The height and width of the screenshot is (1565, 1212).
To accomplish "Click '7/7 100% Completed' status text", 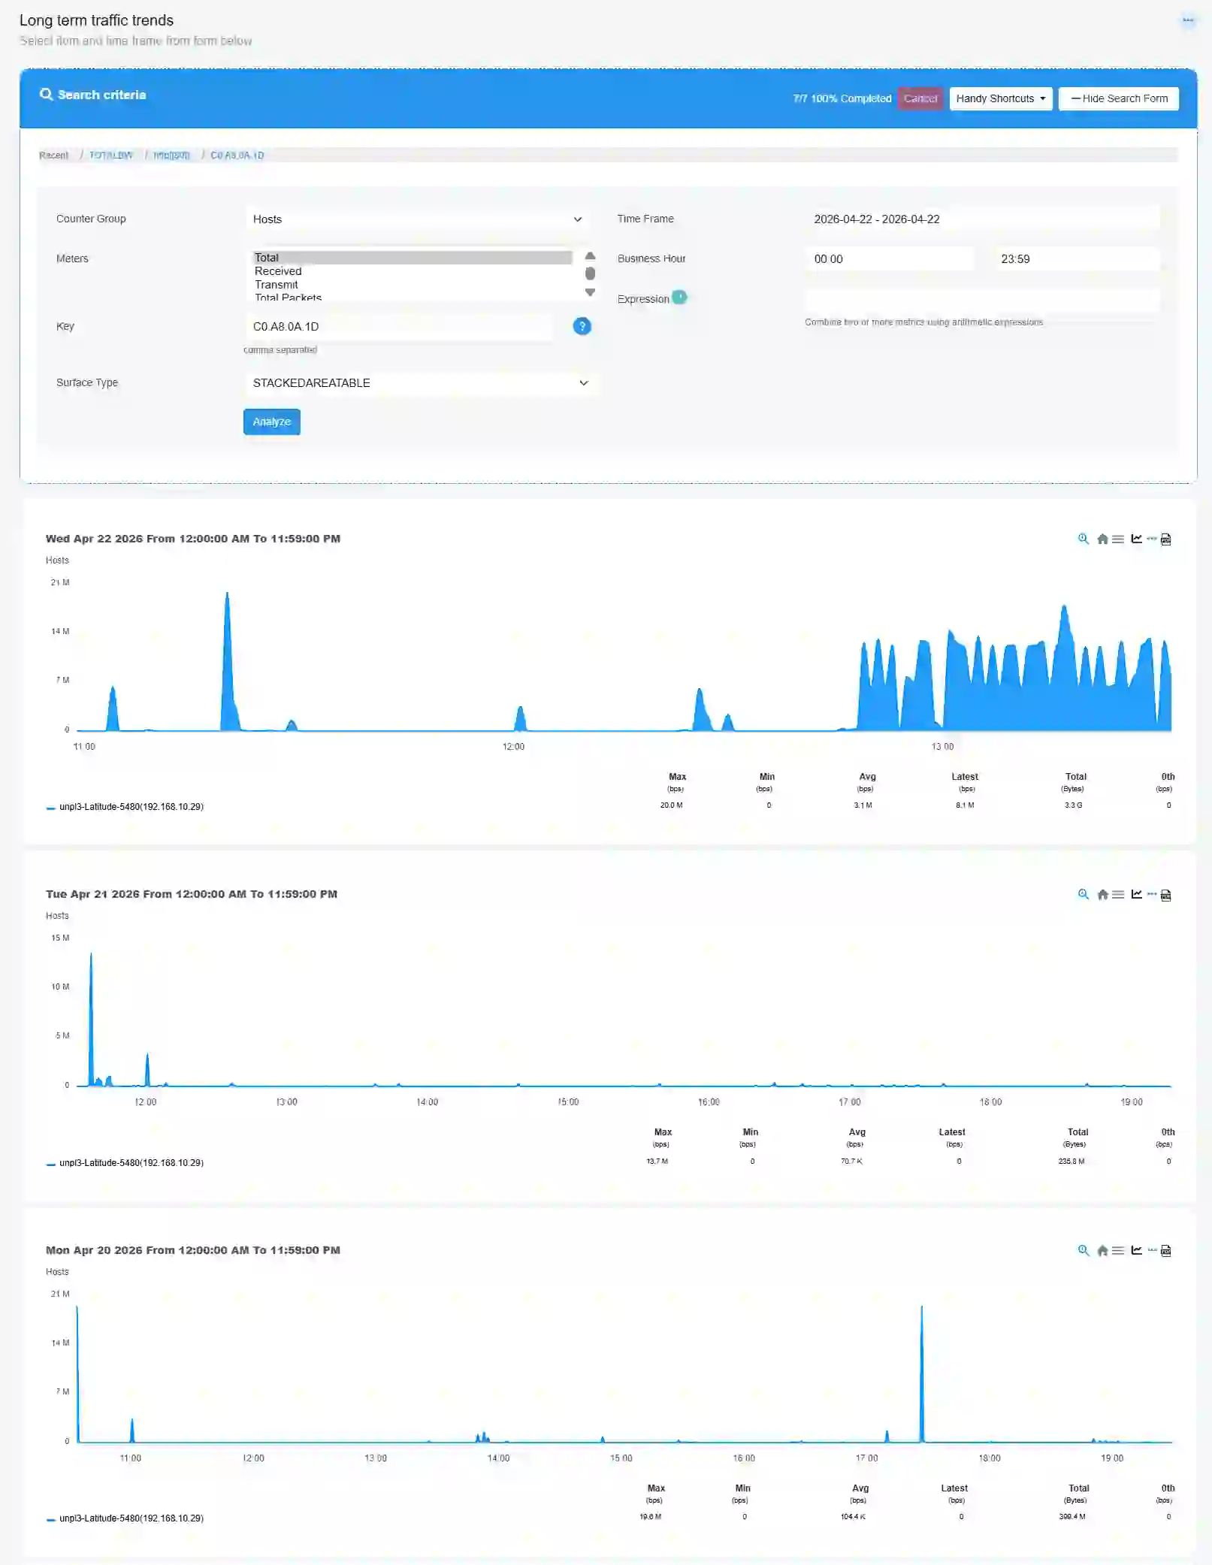I will point(842,98).
